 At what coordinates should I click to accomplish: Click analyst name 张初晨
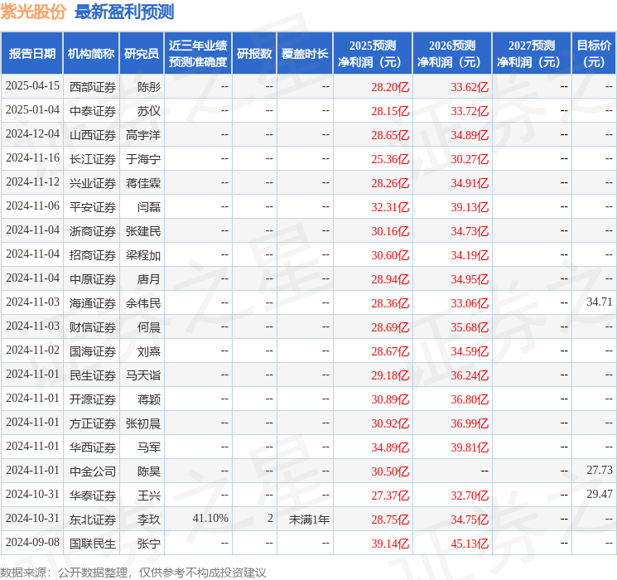pos(142,423)
